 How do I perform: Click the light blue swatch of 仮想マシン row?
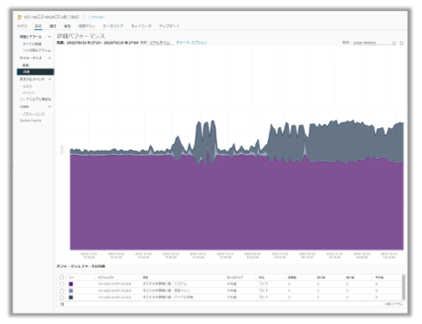(x=71, y=291)
